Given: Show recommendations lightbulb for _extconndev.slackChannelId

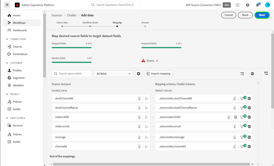Looking at the screenshot, I should 242,98.
